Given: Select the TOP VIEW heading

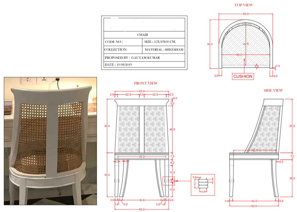Looking at the screenshot, I should point(243,5).
